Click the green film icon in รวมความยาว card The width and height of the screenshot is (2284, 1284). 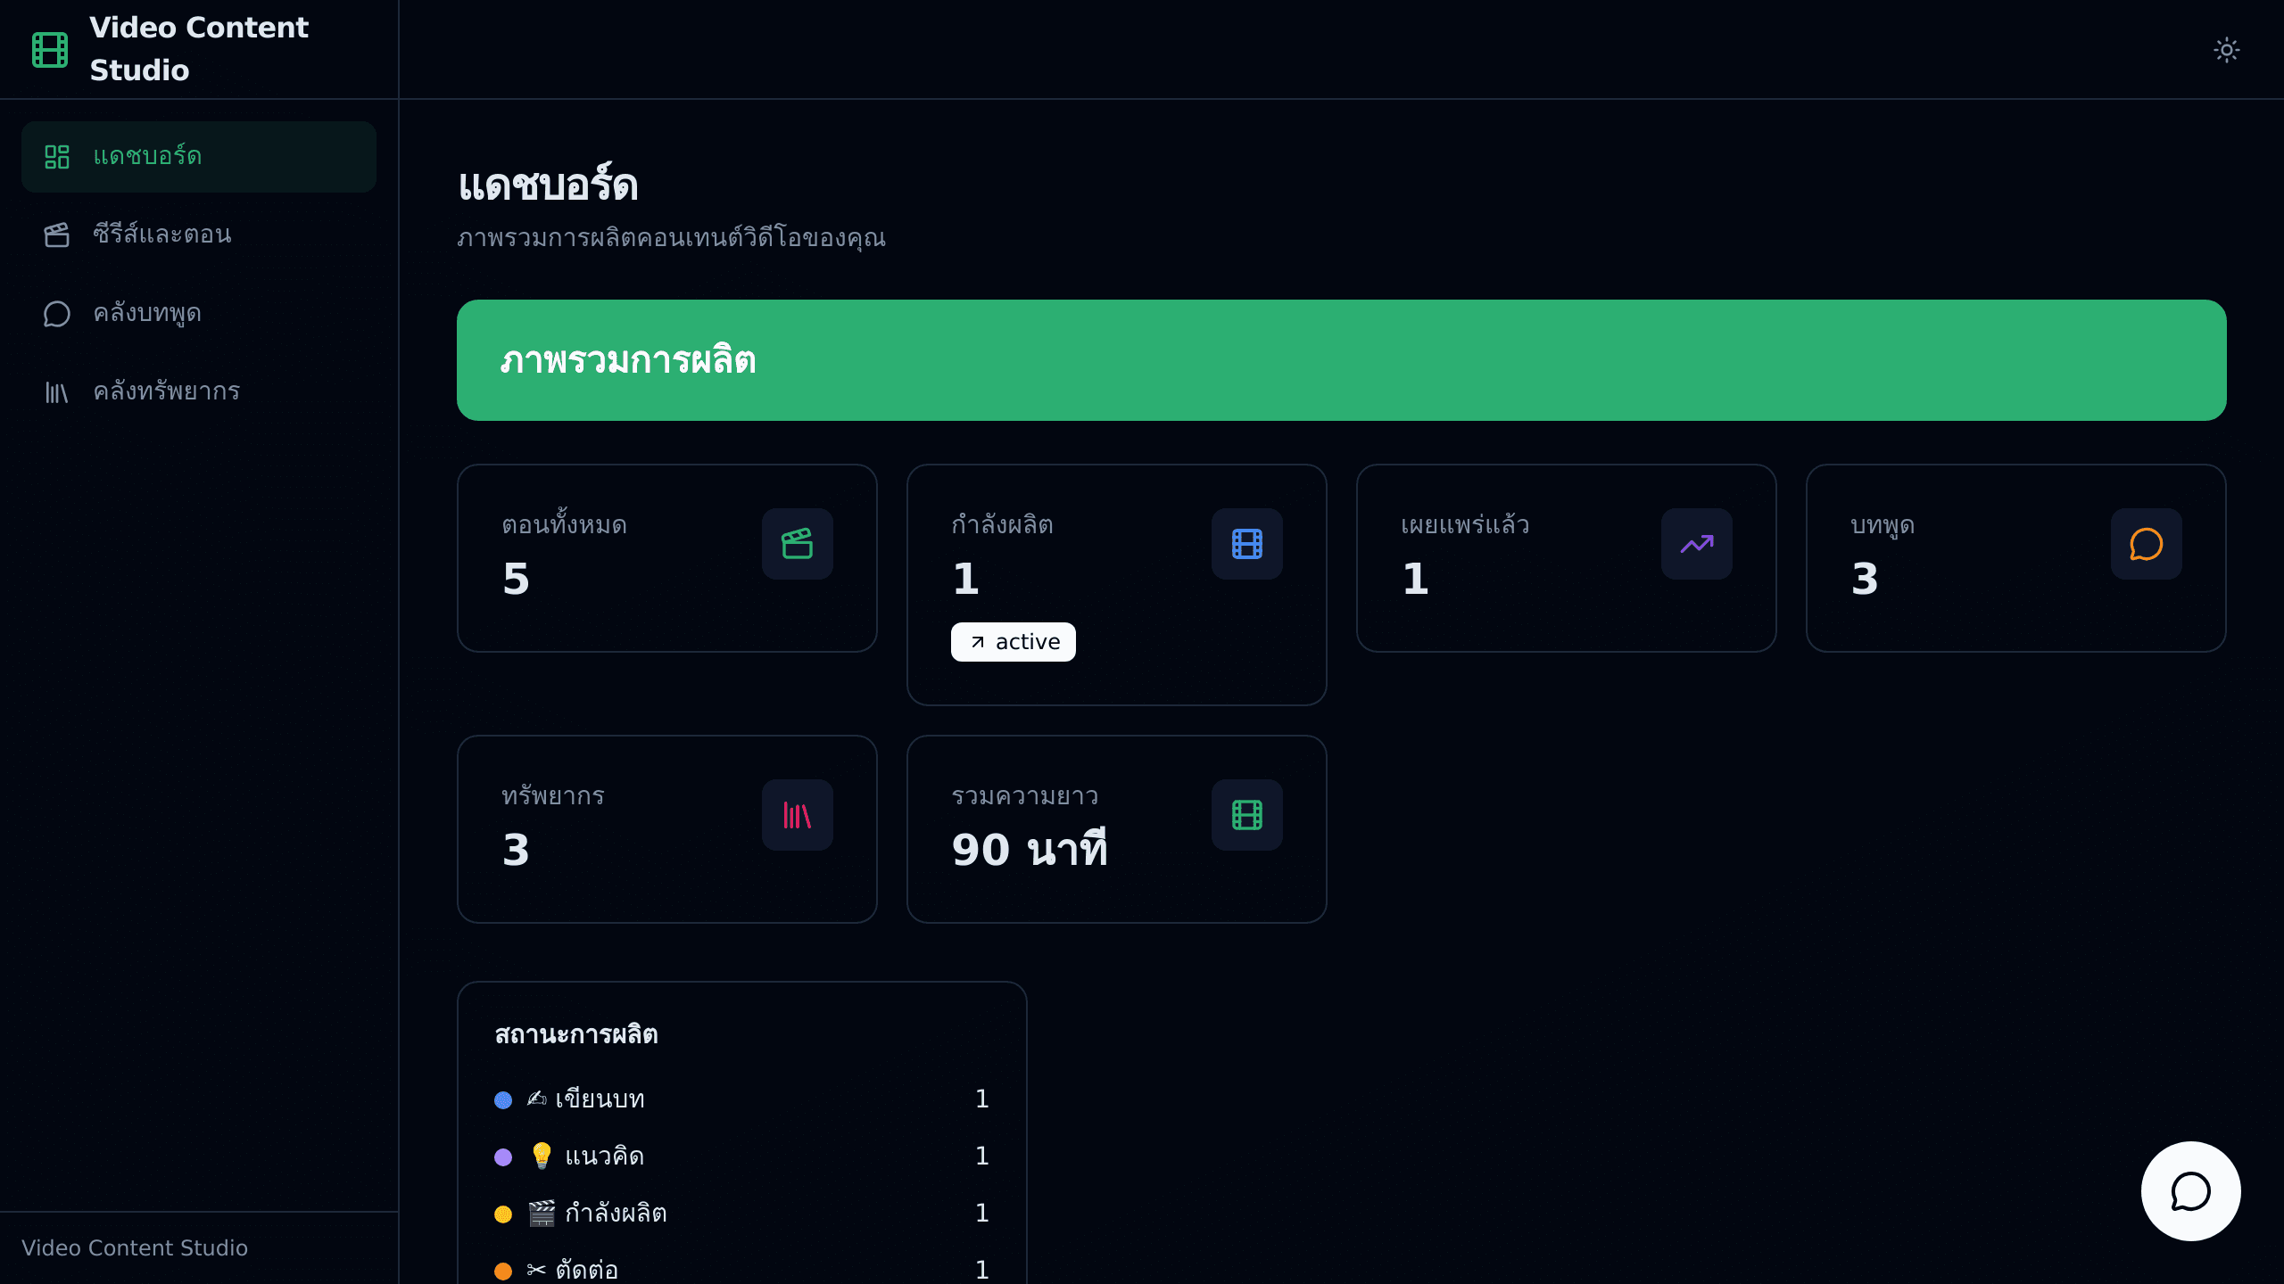point(1247,815)
